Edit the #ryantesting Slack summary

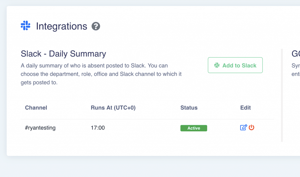(x=243, y=128)
